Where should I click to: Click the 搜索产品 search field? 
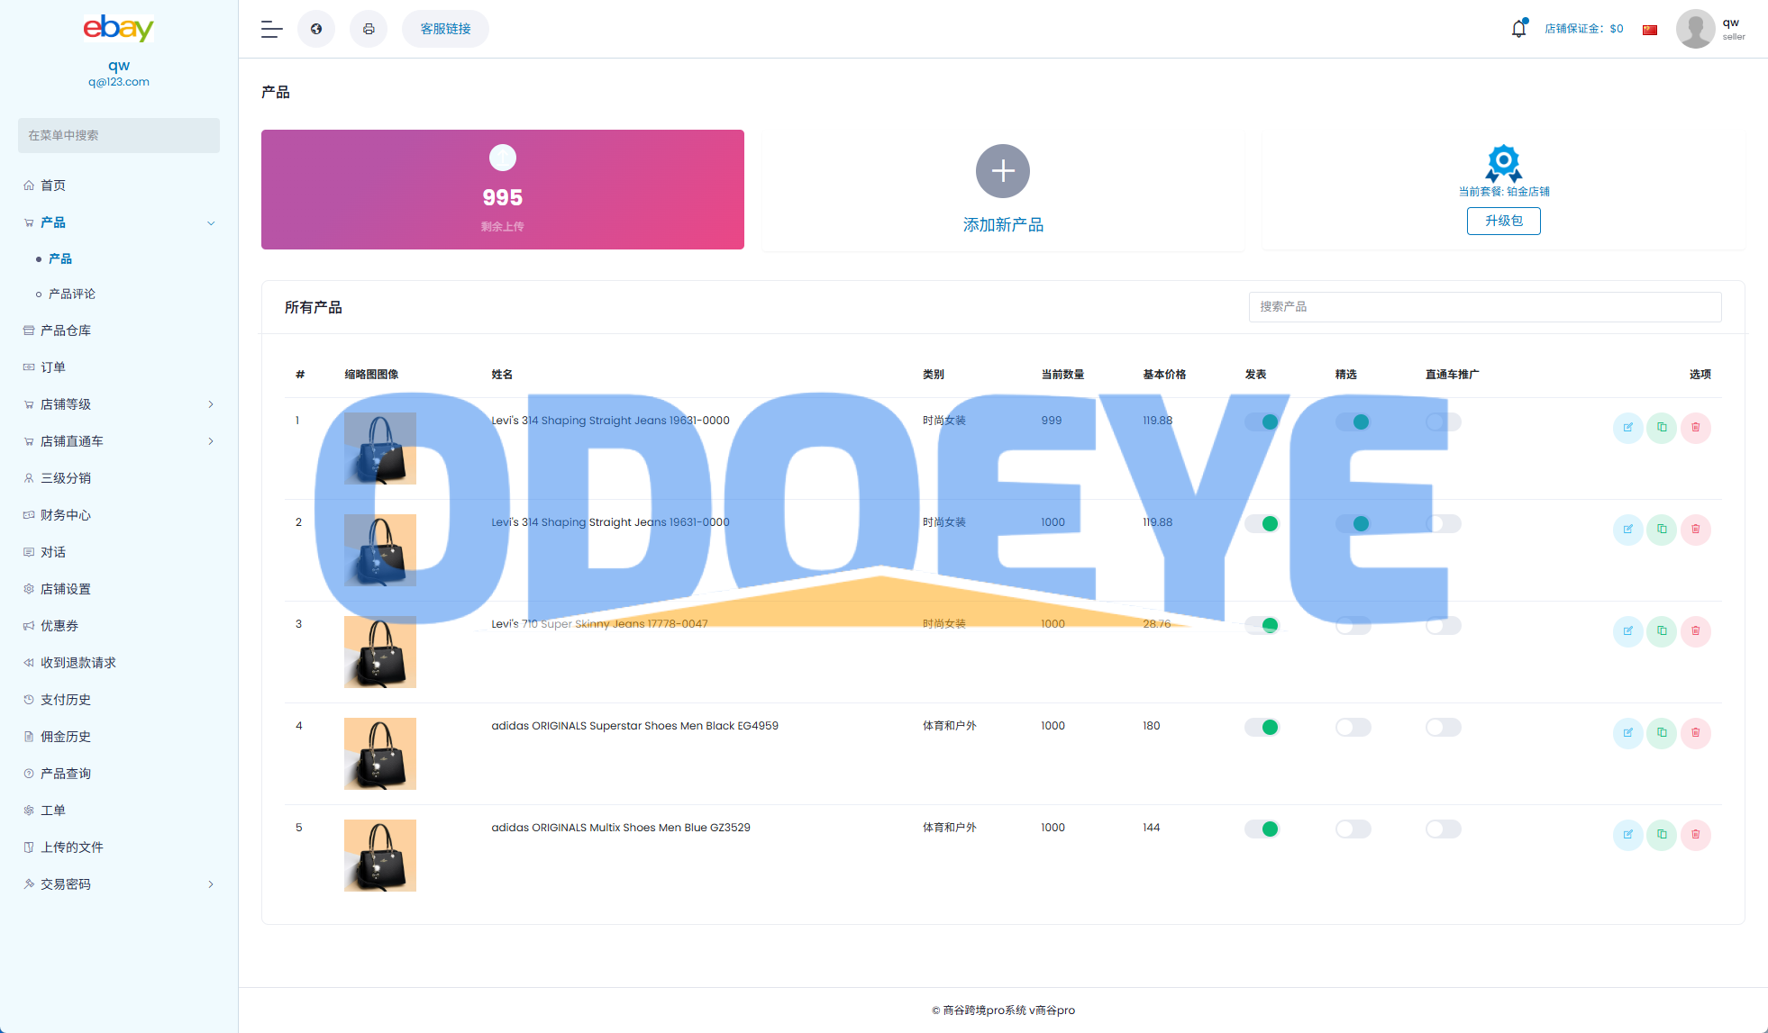click(1484, 307)
